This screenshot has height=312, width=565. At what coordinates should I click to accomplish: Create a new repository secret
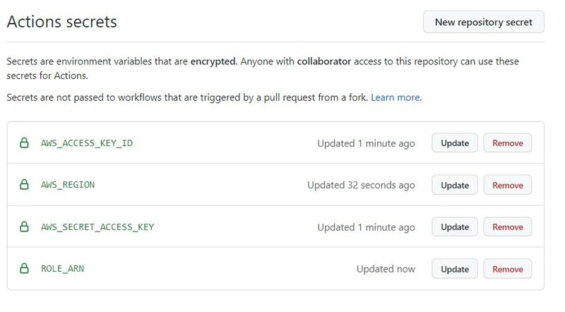click(484, 22)
